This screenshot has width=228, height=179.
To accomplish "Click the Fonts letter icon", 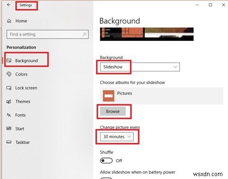I will (x=9, y=115).
